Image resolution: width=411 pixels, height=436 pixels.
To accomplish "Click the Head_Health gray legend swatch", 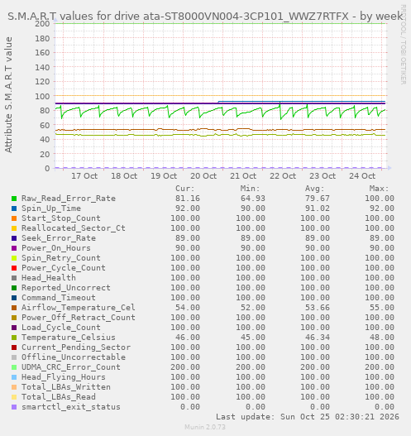I will coord(14,278).
